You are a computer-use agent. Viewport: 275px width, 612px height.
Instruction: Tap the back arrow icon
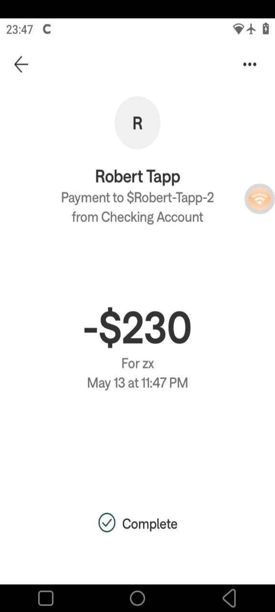pos(21,64)
